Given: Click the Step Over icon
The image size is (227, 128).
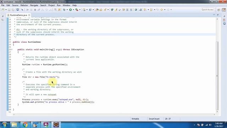Looking at the screenshot, I should coord(46,10).
